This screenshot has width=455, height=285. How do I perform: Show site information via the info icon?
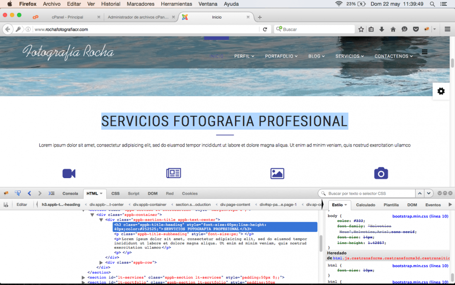coord(28,29)
